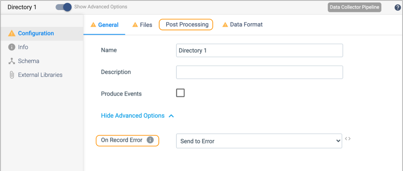The height and width of the screenshot is (171, 403).
Task: Click the On Record Error info icon
Action: 150,140
